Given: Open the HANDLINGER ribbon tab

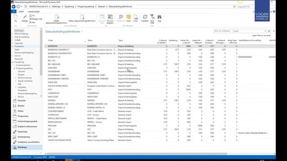Looking at the screenshot, I should pyautogui.click(x=34, y=12).
